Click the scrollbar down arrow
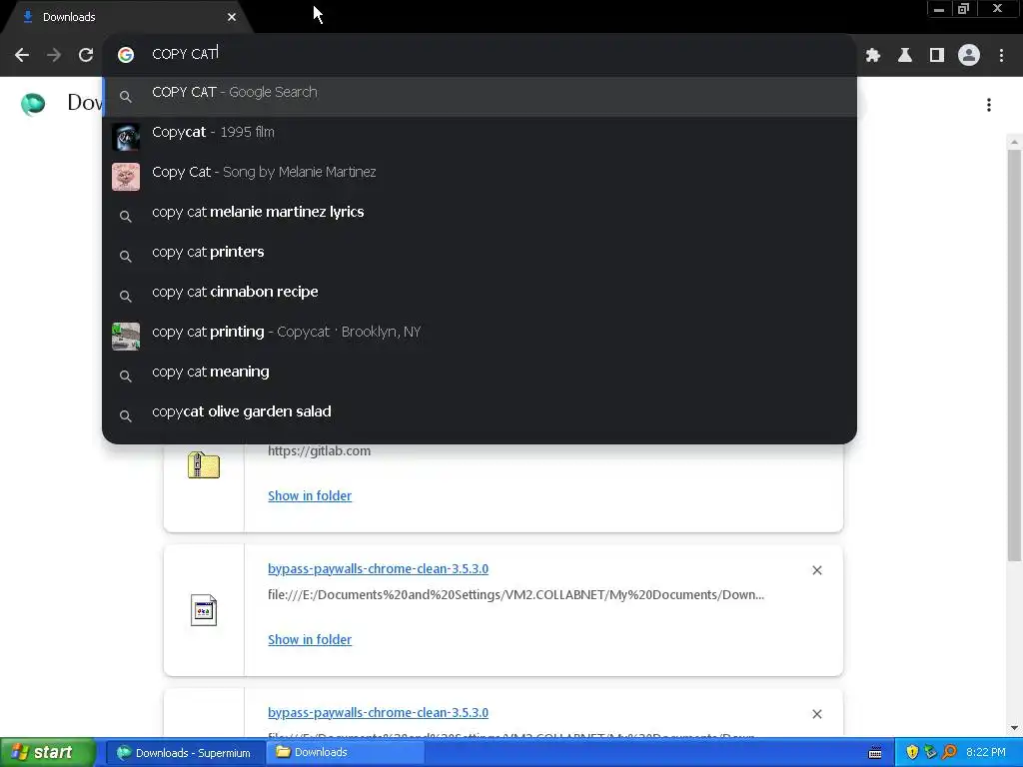 tap(1014, 728)
